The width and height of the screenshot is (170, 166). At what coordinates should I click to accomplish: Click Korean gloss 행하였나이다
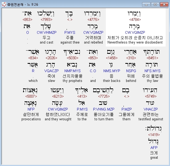point(58,114)
